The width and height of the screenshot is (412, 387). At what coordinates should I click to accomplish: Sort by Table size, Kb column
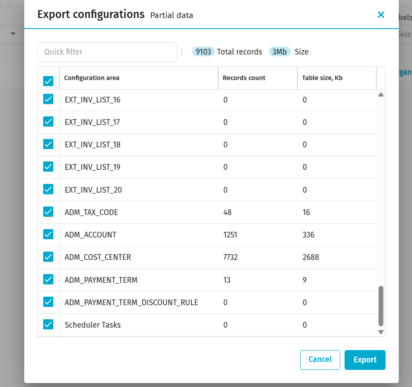(322, 78)
